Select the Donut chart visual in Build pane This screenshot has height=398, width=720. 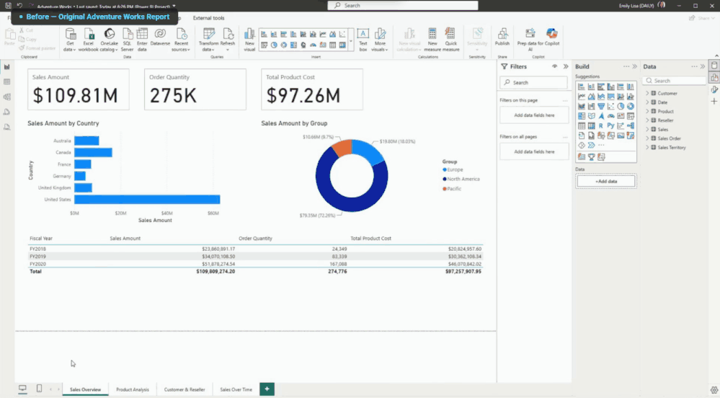pos(631,106)
